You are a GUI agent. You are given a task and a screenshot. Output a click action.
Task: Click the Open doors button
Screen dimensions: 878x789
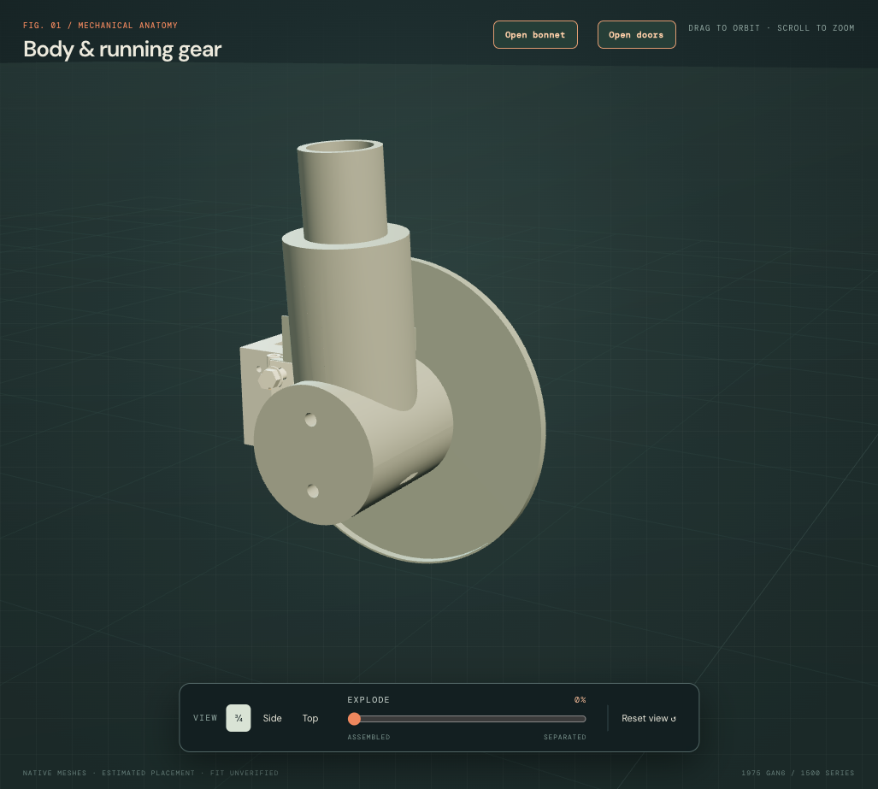[636, 35]
